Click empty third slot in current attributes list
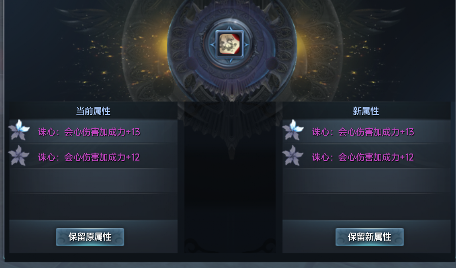The image size is (456, 268). click(x=94, y=181)
